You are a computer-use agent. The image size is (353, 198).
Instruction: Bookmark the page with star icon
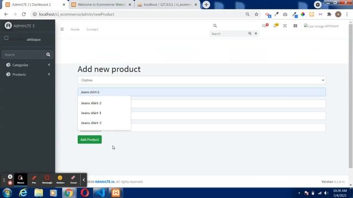point(256,14)
